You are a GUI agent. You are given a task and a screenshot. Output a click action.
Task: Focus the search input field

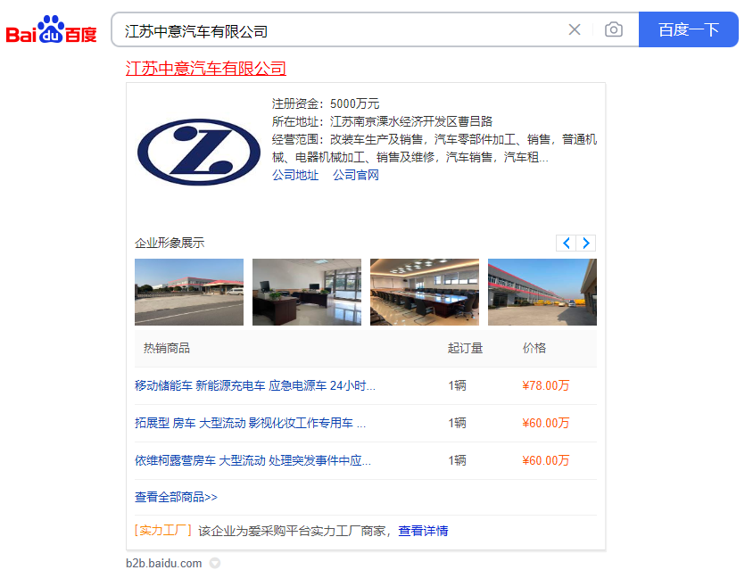(x=341, y=30)
